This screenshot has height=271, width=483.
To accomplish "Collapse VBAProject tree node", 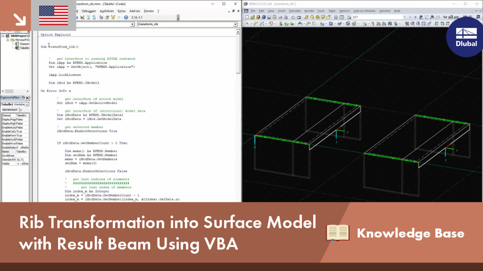I will [x=3, y=36].
